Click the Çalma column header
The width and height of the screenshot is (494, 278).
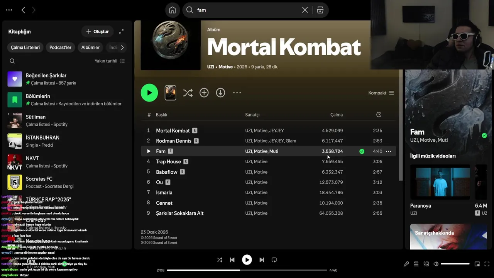[x=337, y=115]
